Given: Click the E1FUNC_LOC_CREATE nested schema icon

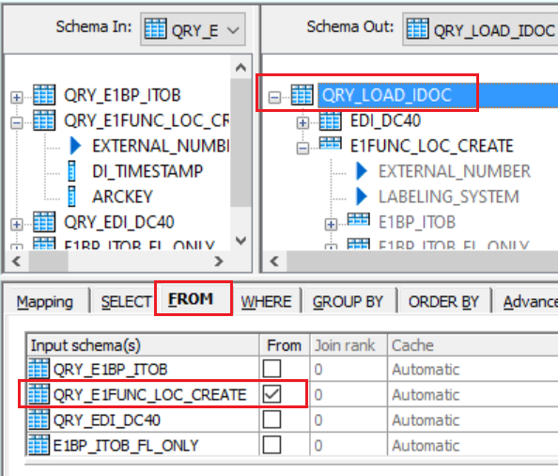Looking at the screenshot, I should [331, 143].
